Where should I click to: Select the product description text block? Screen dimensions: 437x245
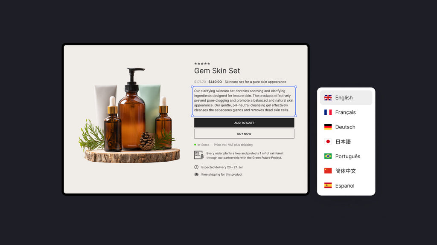pos(244,101)
